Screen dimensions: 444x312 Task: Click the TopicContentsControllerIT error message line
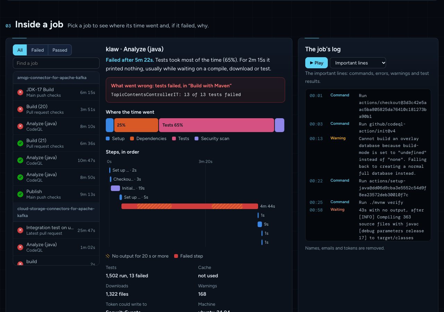pyautogui.click(x=176, y=95)
